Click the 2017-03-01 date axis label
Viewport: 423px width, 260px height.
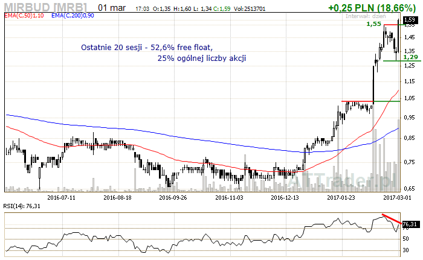[398, 197]
